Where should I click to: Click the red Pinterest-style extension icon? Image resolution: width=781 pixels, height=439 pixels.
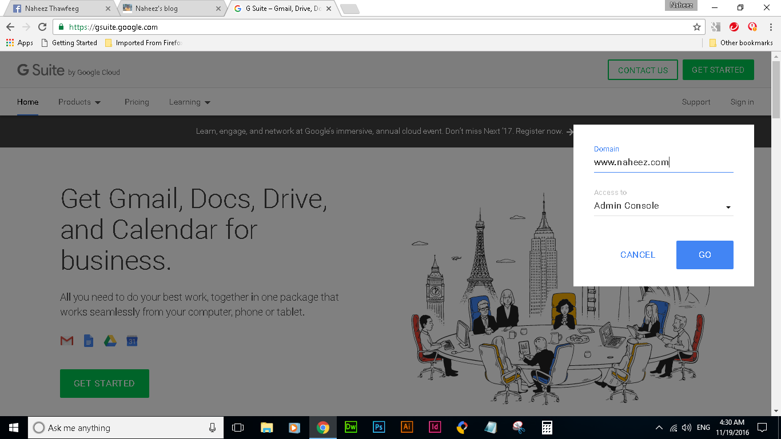734,27
